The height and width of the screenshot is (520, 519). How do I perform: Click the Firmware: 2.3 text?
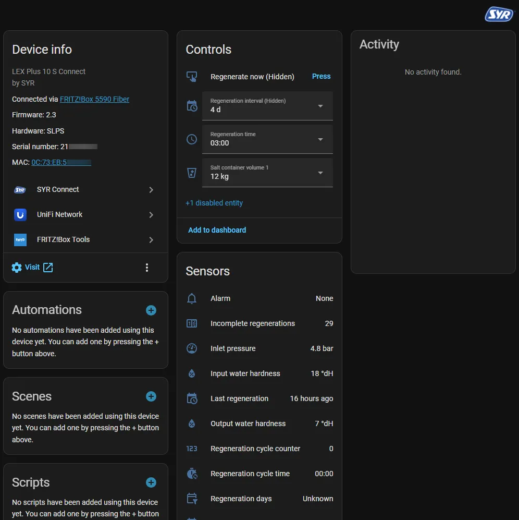[34, 115]
